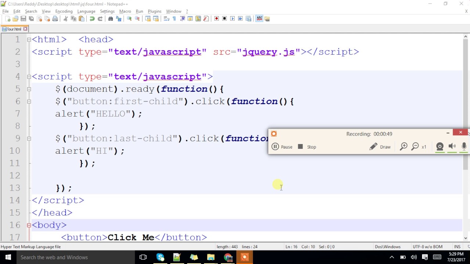The image size is (470, 264).
Task: Open Chrome from the taskbar
Action: pyautogui.click(x=228, y=257)
